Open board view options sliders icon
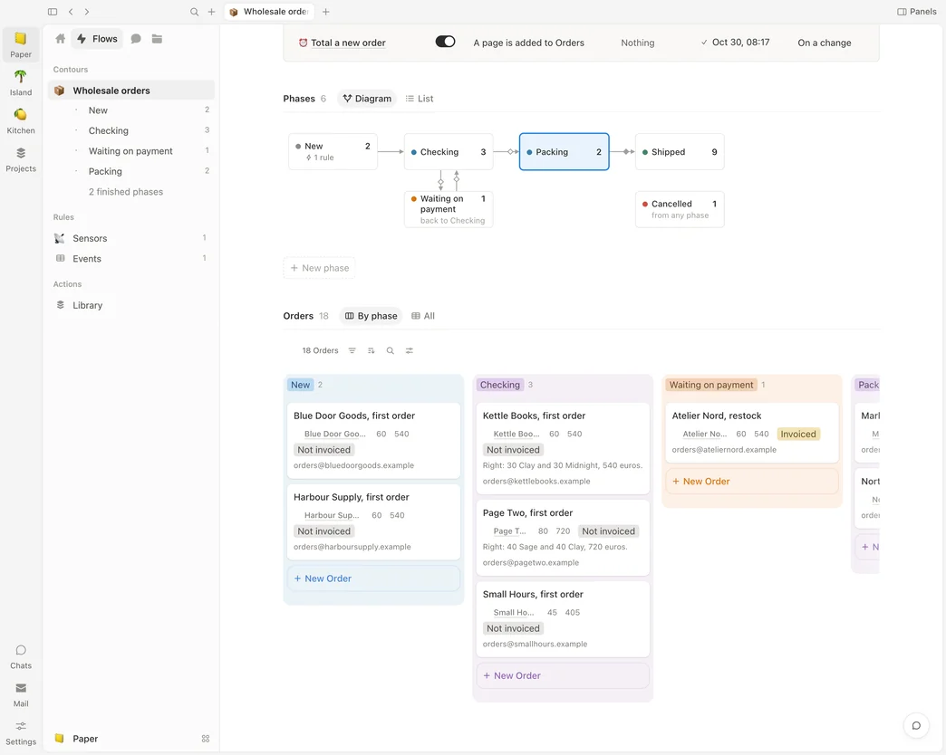 pyautogui.click(x=410, y=350)
